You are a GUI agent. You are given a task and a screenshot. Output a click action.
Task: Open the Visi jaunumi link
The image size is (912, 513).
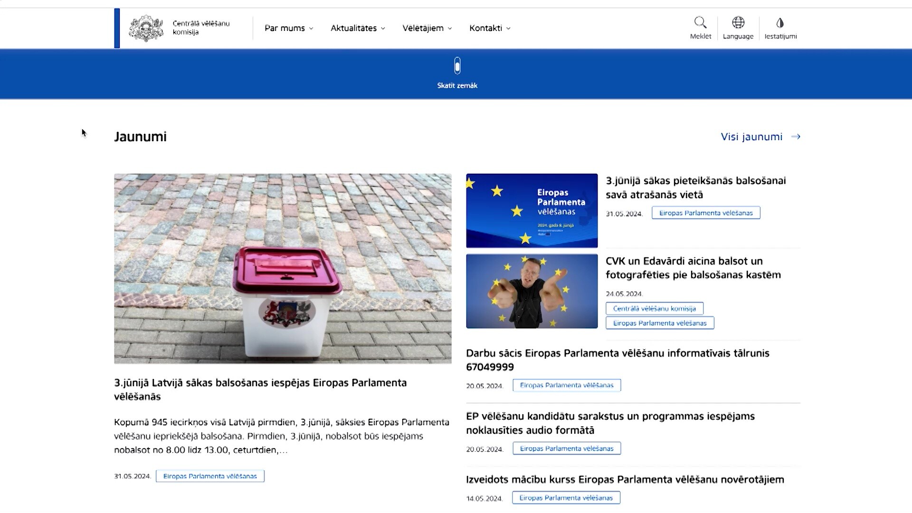pyautogui.click(x=751, y=137)
